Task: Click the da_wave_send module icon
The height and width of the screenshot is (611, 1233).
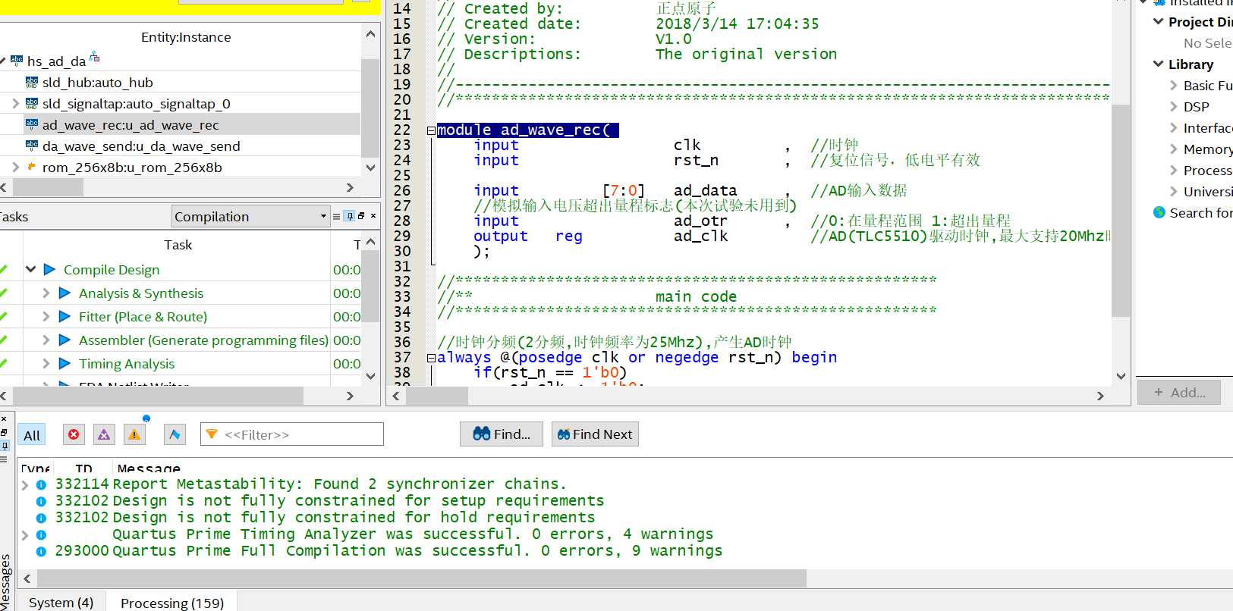Action: (x=32, y=145)
